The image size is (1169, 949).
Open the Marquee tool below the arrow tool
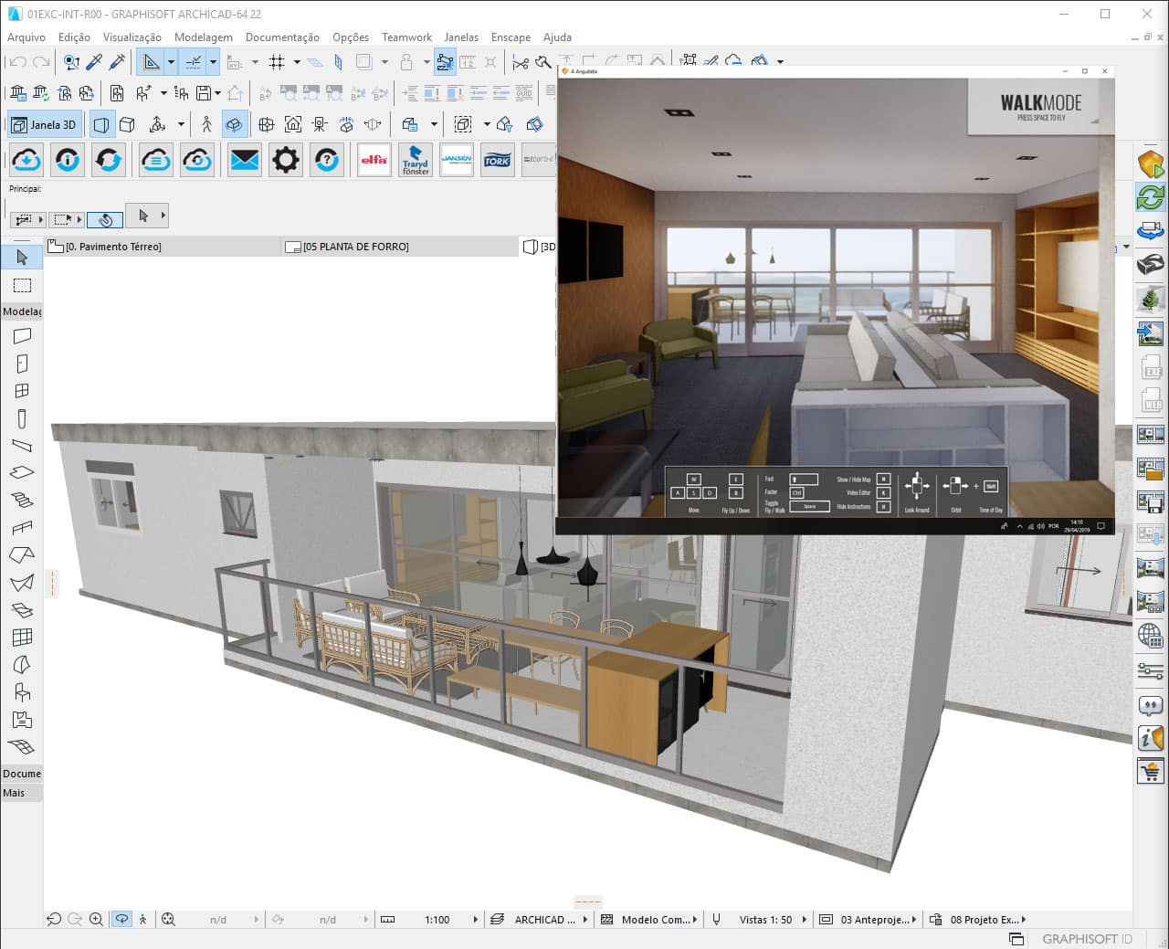(22, 285)
